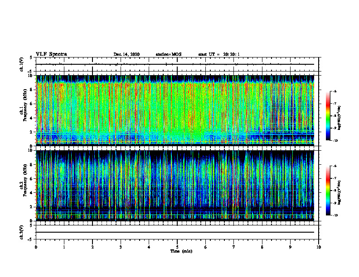Click the "-10" label on ch.2 colorbar
This screenshot has height=277, width=359.
coord(335,215)
